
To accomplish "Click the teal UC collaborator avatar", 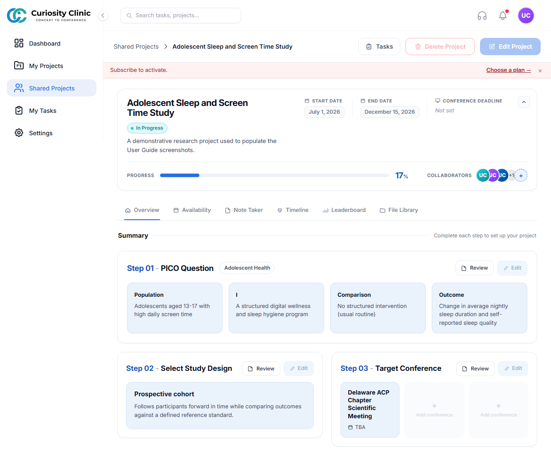I will coord(483,175).
